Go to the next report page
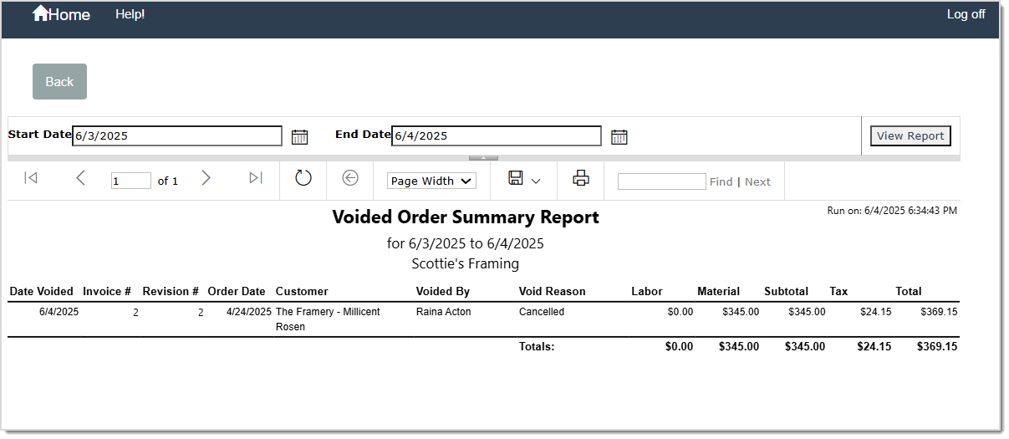The height and width of the screenshot is (439, 1009). pos(206,177)
